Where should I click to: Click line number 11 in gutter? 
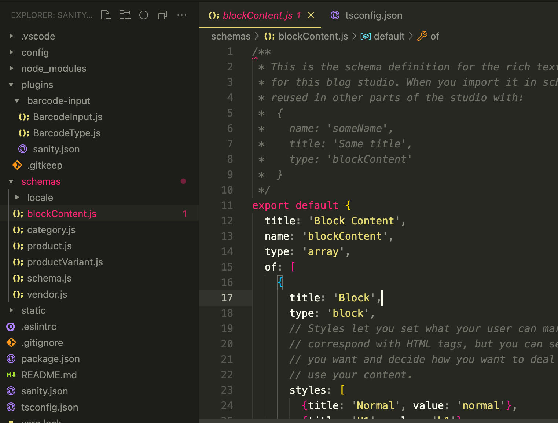tap(227, 205)
